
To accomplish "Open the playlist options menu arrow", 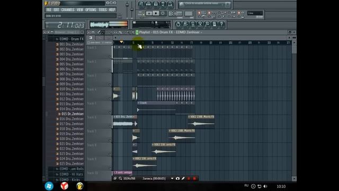I will [x=88, y=32].
